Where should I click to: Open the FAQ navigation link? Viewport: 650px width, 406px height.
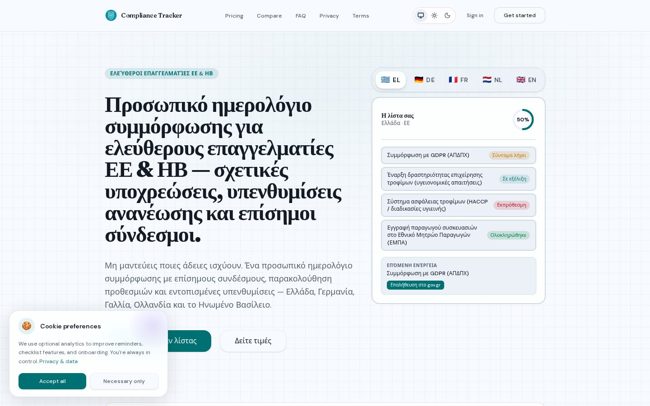coord(301,16)
